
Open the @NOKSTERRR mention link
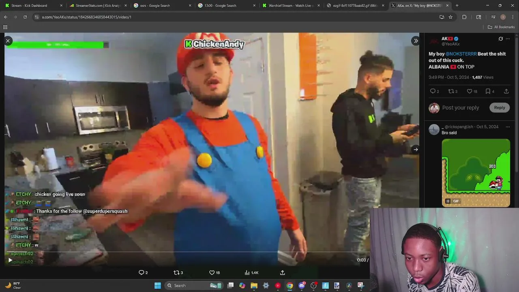pos(461,54)
